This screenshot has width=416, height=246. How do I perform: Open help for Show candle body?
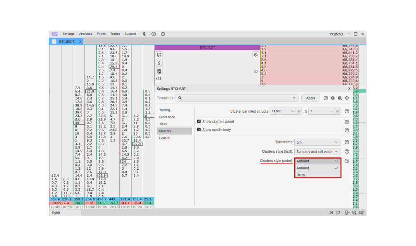click(x=347, y=130)
